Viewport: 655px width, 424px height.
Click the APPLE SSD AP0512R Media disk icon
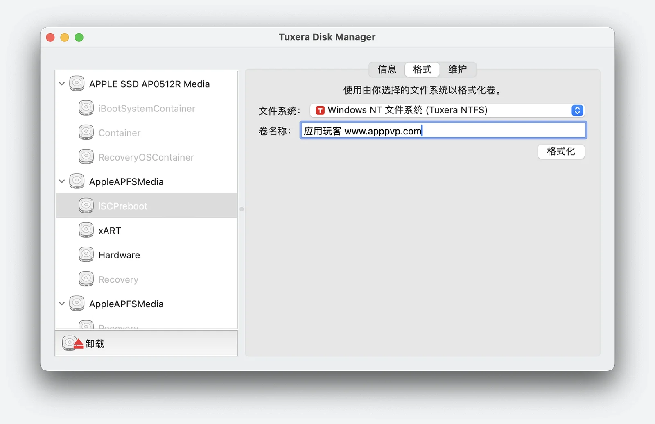(x=77, y=84)
